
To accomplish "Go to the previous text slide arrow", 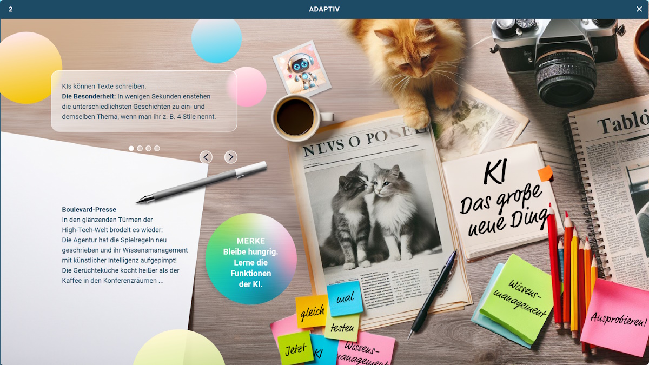I will 206,157.
